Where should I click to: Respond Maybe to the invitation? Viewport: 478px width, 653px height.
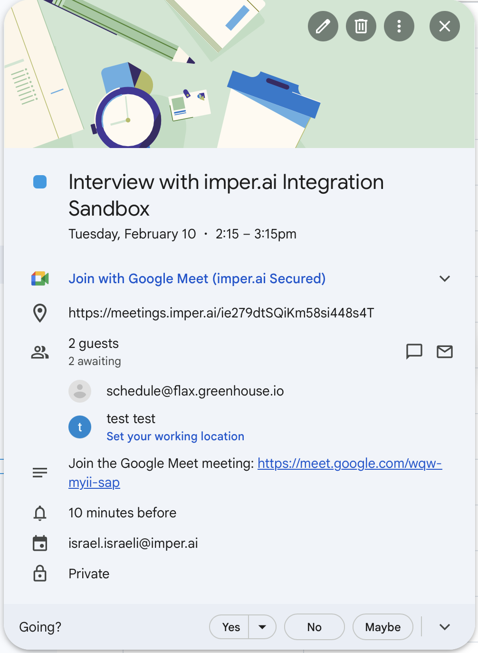tap(383, 627)
